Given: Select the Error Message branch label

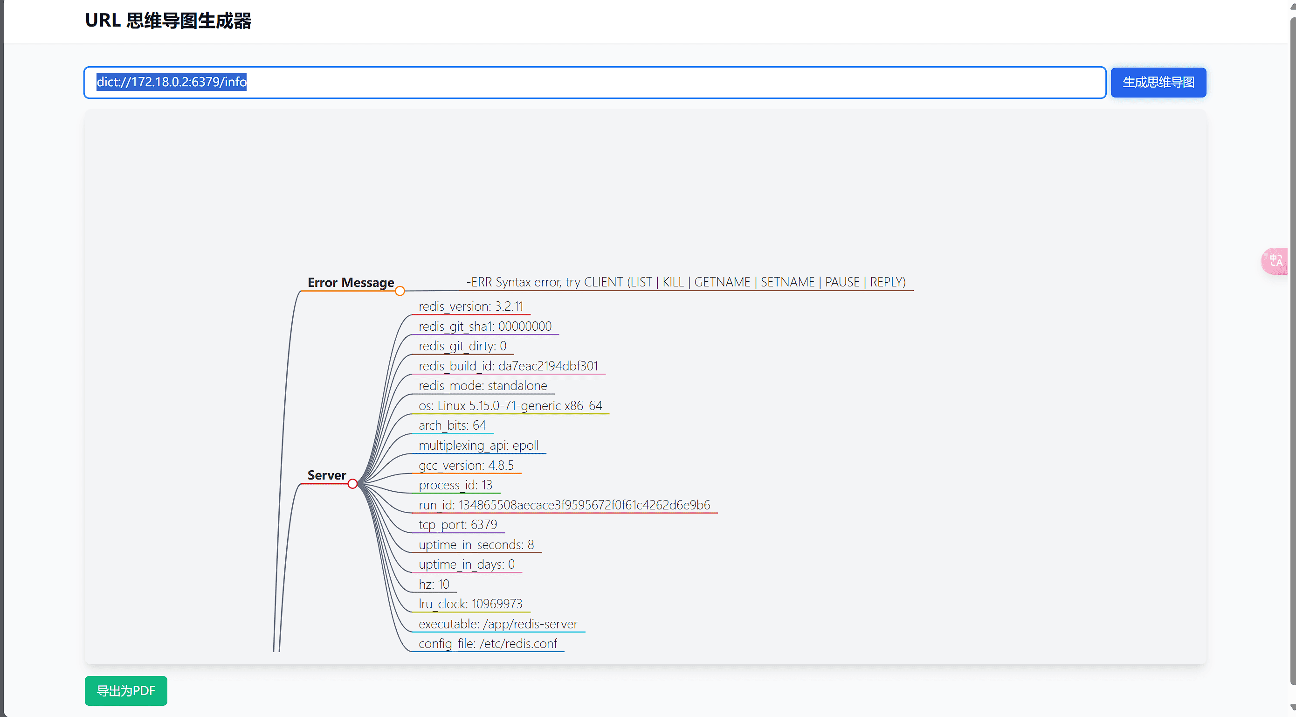Looking at the screenshot, I should tap(351, 283).
